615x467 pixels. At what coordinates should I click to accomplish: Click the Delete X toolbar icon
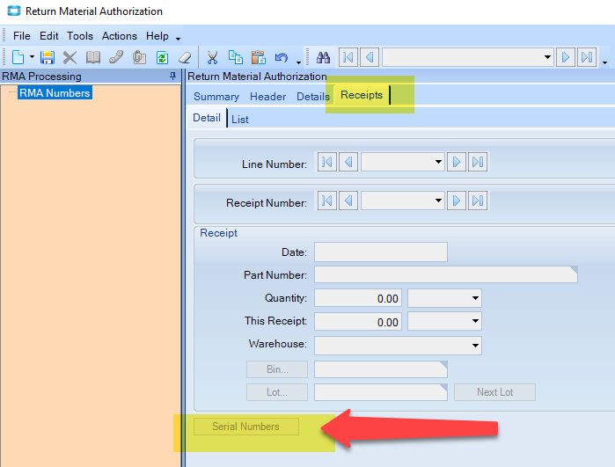pos(70,58)
